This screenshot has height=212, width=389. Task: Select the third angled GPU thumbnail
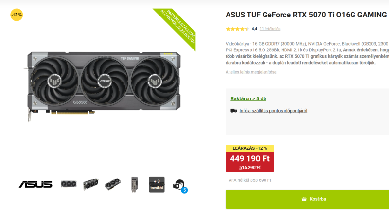point(113,184)
